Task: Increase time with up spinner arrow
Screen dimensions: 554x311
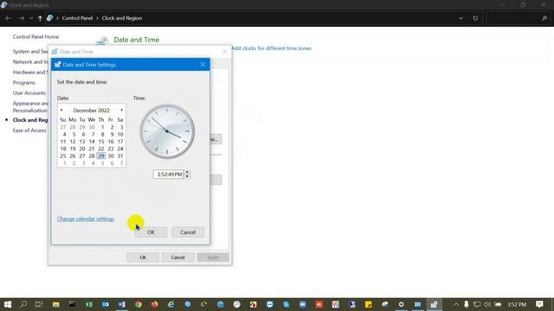Action: pyautogui.click(x=187, y=172)
